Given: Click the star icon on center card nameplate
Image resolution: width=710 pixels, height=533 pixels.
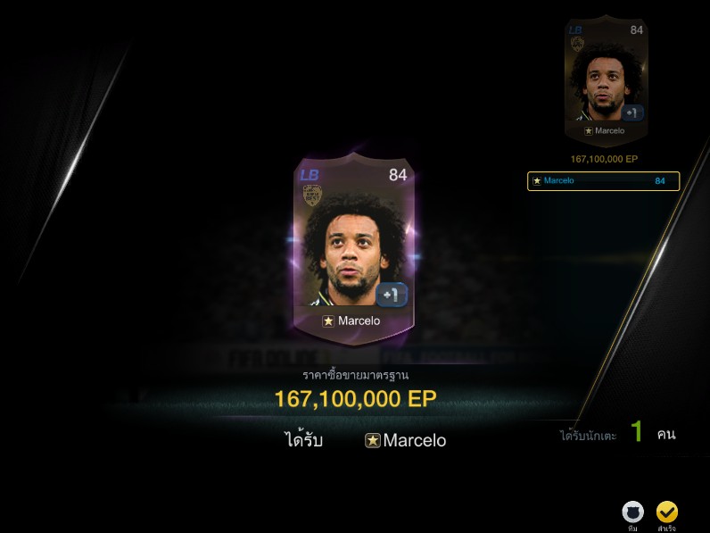Looking at the screenshot, I should point(328,321).
